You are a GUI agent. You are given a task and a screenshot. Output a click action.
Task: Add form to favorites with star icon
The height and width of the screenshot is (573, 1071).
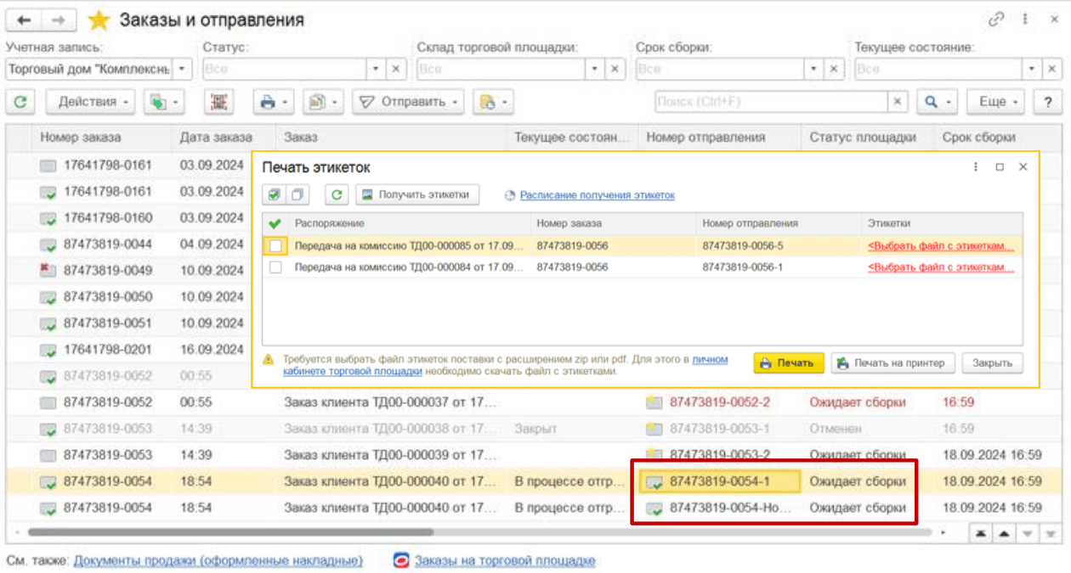pos(99,20)
